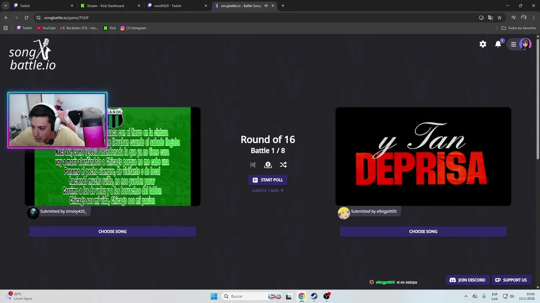View site information icon
Image resolution: width=540 pixels, height=303 pixels.
click(x=38, y=18)
